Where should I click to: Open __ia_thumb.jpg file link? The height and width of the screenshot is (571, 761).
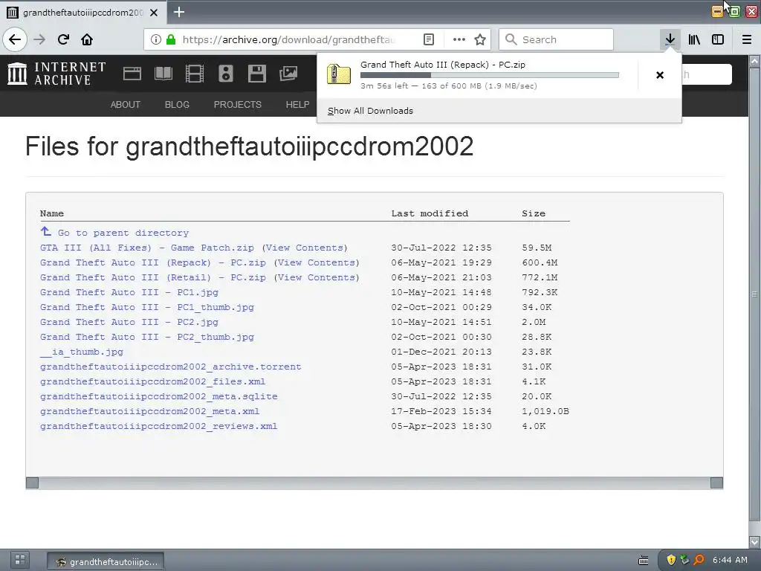coord(82,352)
